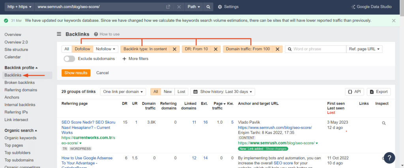Open URL in new tab icon
This screenshot has height=168, width=404.
coord(168,7)
